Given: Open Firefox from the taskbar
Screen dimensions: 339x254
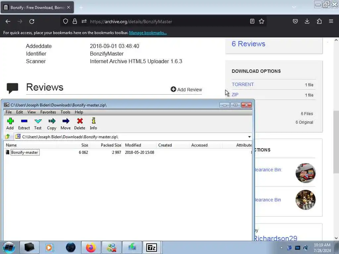Looking at the screenshot, I should pos(91,247).
